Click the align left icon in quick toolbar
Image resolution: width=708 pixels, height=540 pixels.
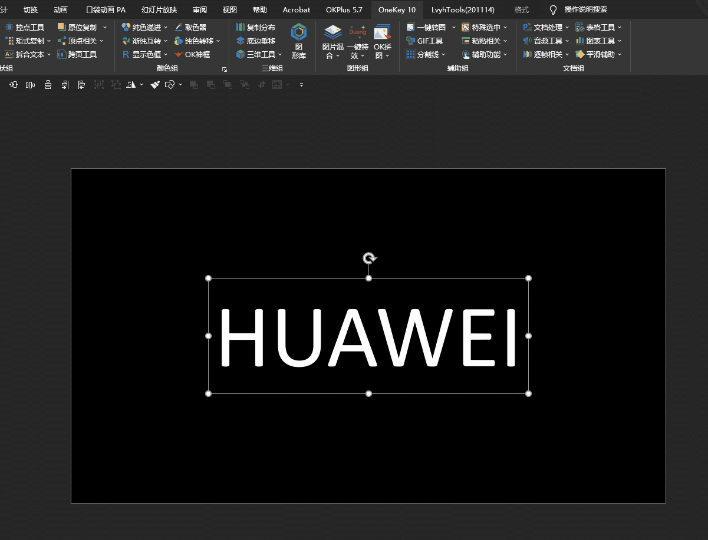81,85
